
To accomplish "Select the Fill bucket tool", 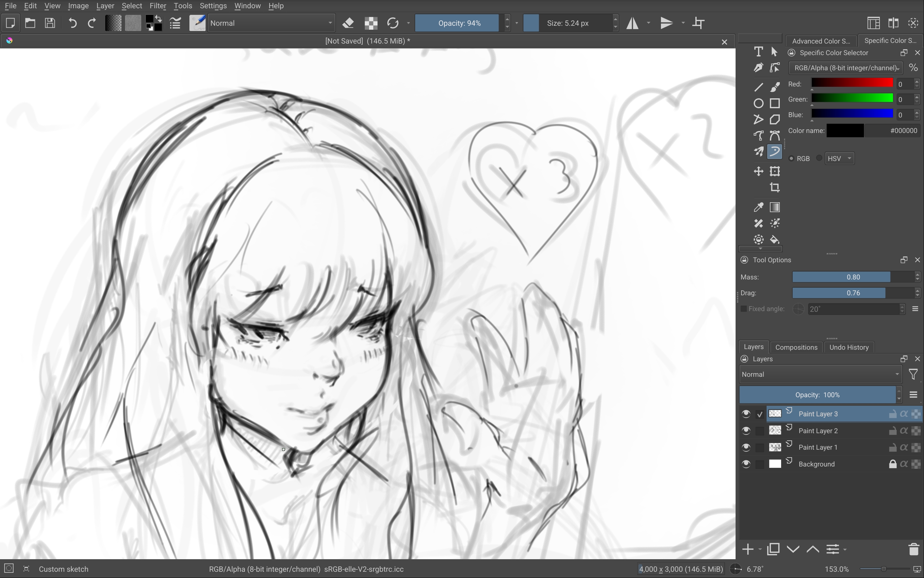I will pos(775,240).
